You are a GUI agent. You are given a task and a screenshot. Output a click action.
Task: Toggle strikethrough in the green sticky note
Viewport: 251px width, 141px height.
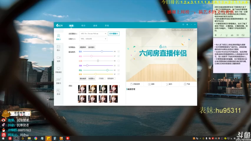click(232, 35)
